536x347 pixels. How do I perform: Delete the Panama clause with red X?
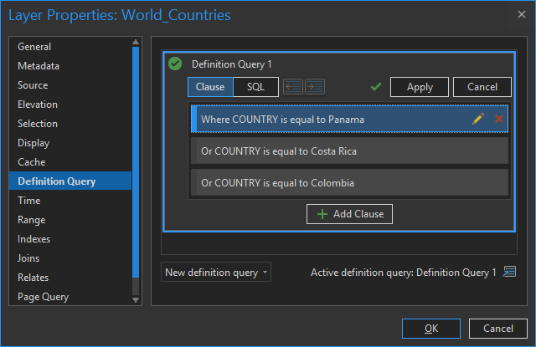499,120
